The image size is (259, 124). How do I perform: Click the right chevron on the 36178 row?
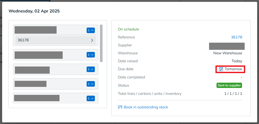(x=92, y=40)
